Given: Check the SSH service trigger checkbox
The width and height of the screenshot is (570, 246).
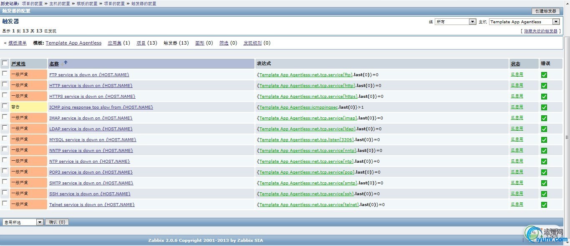Looking at the screenshot, I should (x=5, y=192).
